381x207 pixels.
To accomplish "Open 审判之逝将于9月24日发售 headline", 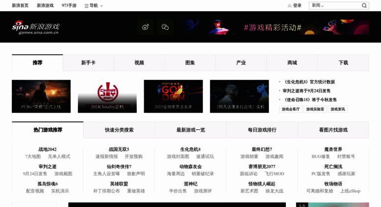I will [x=306, y=91].
